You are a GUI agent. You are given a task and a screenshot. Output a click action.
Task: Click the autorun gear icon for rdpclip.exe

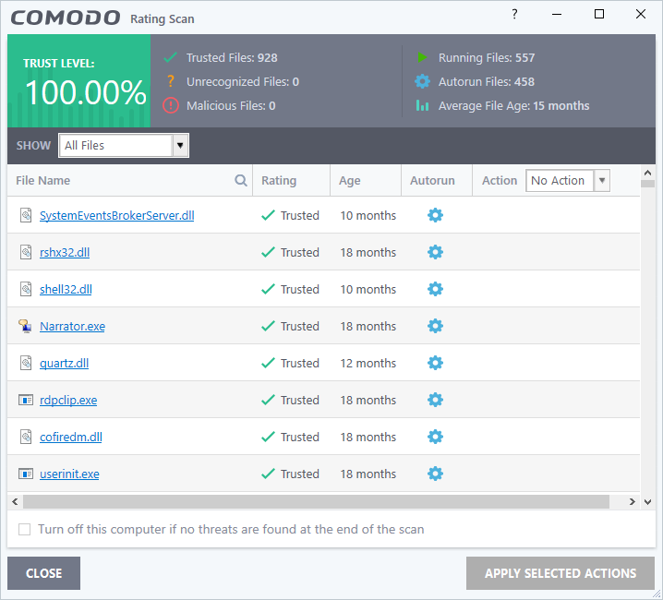tap(435, 400)
